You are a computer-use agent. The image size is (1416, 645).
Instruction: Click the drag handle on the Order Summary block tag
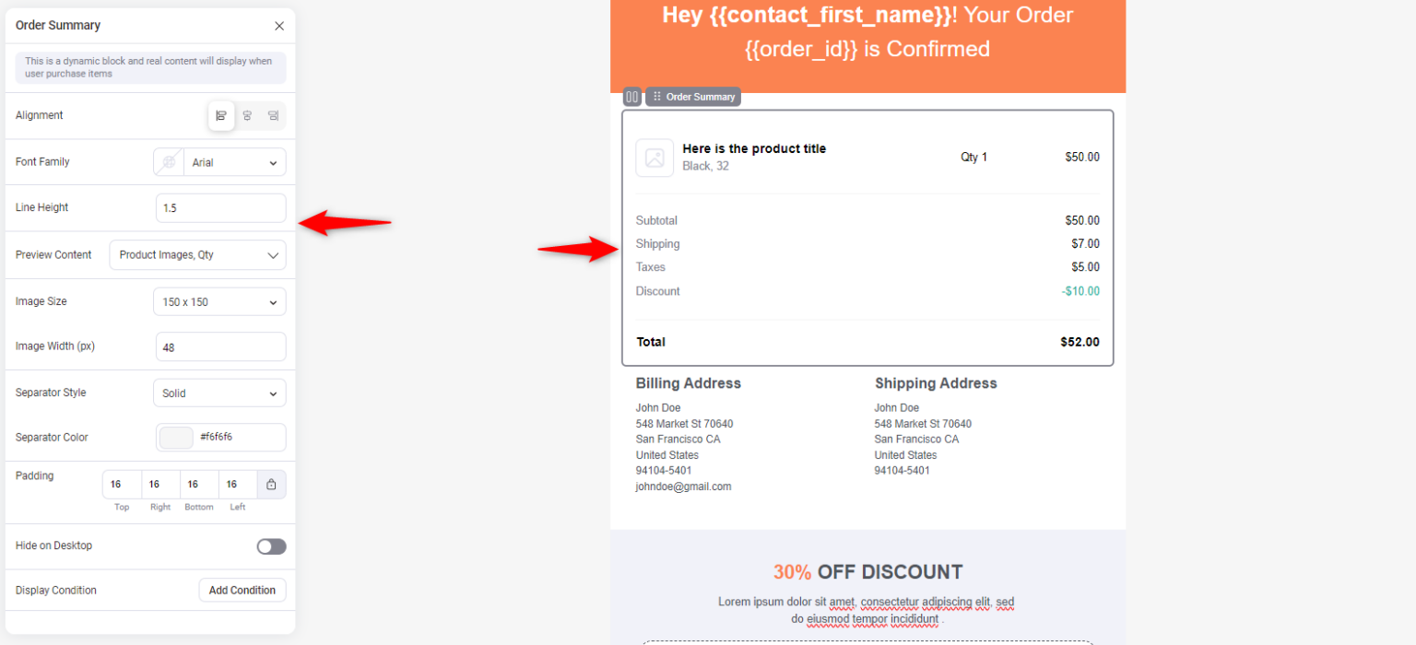pos(656,96)
